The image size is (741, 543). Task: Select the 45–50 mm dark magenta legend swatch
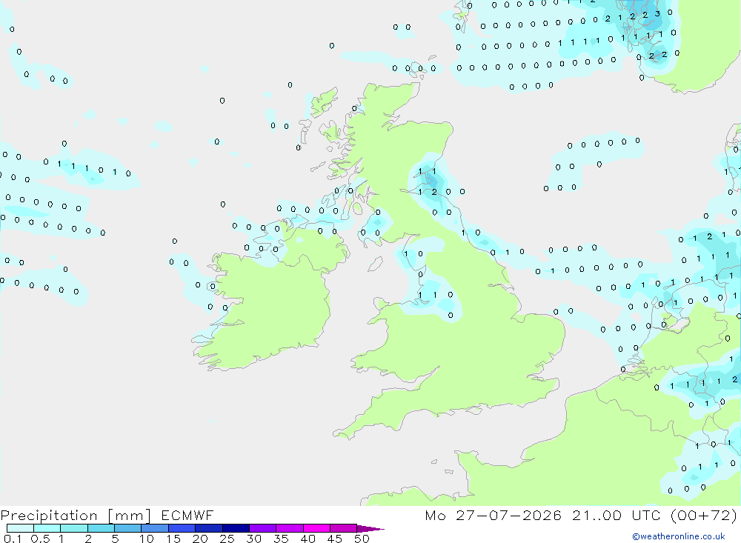tap(343, 528)
